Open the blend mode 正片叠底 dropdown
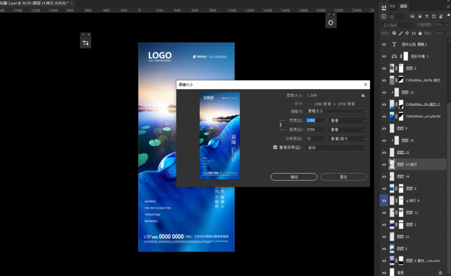Image resolution: width=451 pixels, height=276 pixels. coord(398,25)
